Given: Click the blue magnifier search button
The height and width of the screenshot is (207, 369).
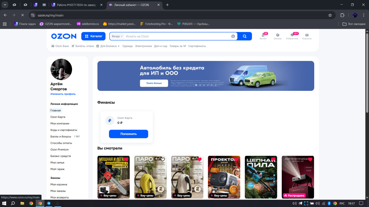Looking at the screenshot, I should coord(244,36).
